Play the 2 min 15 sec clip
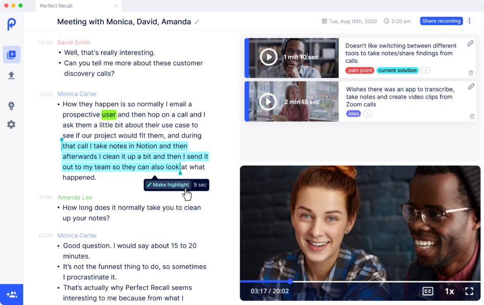The image size is (484, 305). point(268,102)
